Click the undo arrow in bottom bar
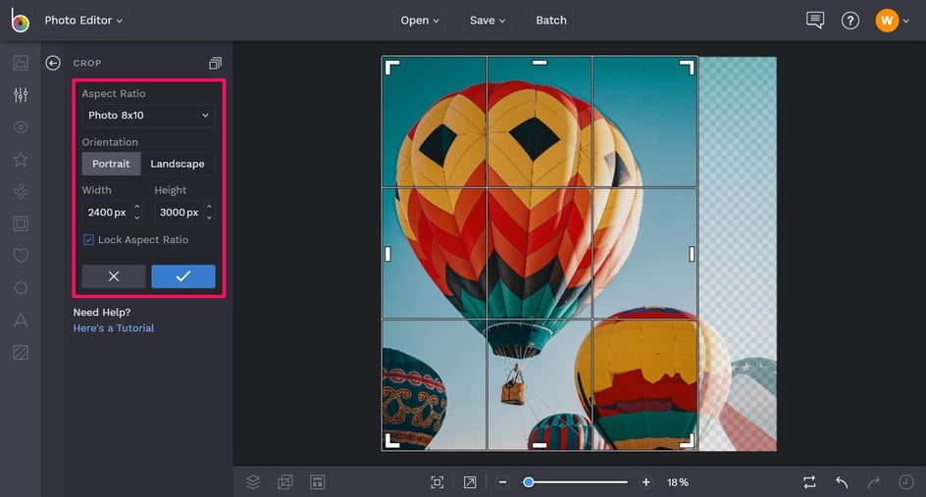The width and height of the screenshot is (926, 497). pyautogui.click(x=842, y=482)
